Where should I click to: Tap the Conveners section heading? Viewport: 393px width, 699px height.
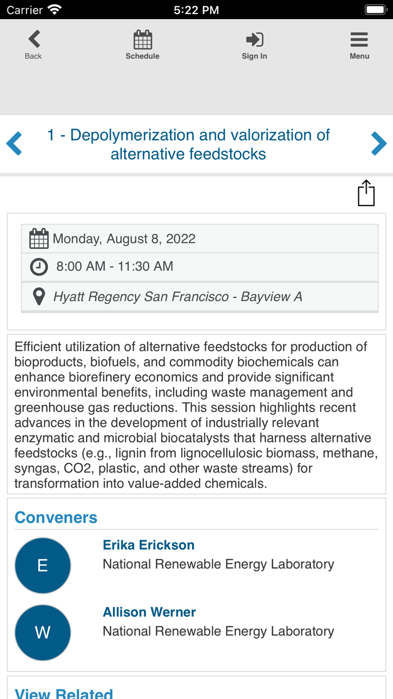click(56, 518)
